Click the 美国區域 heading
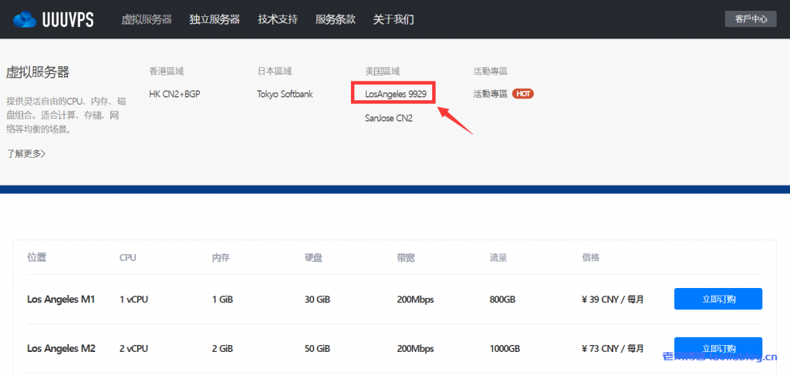This screenshot has height=375, width=790. 383,71
